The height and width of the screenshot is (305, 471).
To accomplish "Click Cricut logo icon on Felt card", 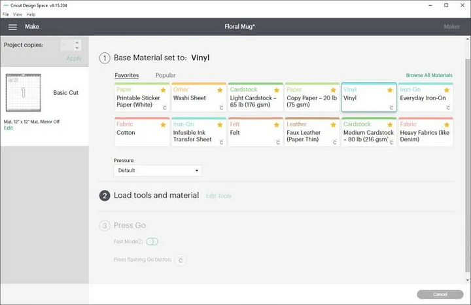I will [278, 142].
